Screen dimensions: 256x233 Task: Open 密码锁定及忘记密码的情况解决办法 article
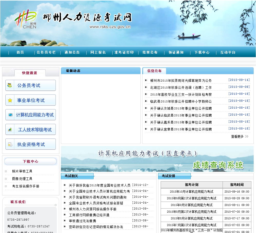(x=96, y=227)
